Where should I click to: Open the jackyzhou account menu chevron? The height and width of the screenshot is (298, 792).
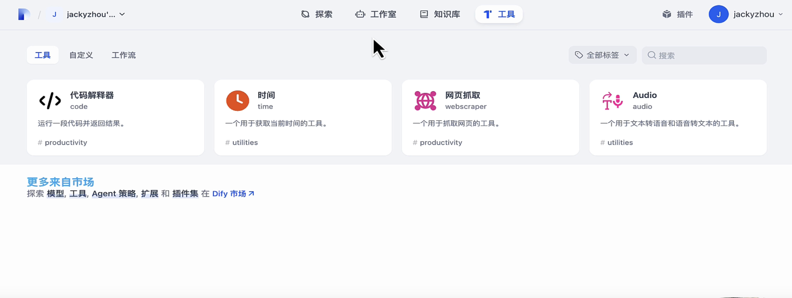point(781,14)
